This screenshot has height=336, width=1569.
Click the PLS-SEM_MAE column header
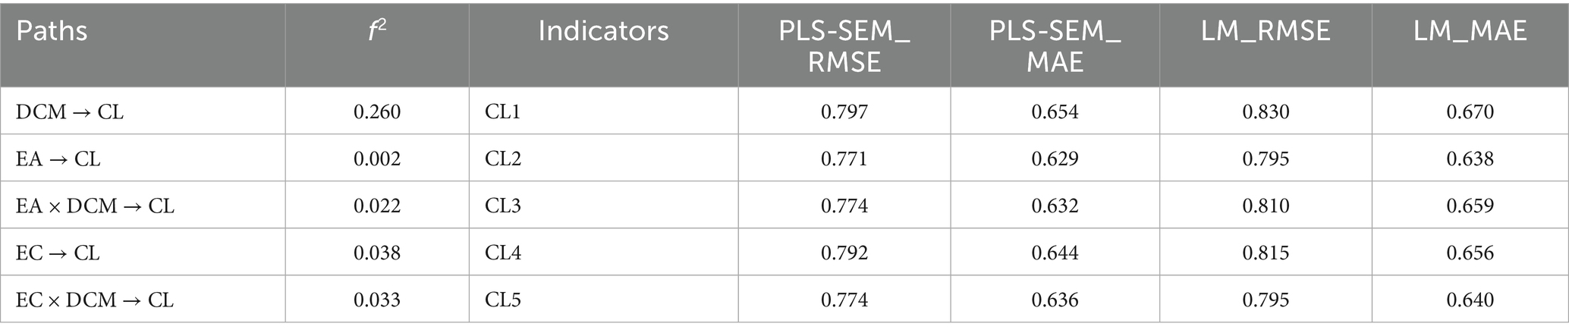pyautogui.click(x=1055, y=46)
